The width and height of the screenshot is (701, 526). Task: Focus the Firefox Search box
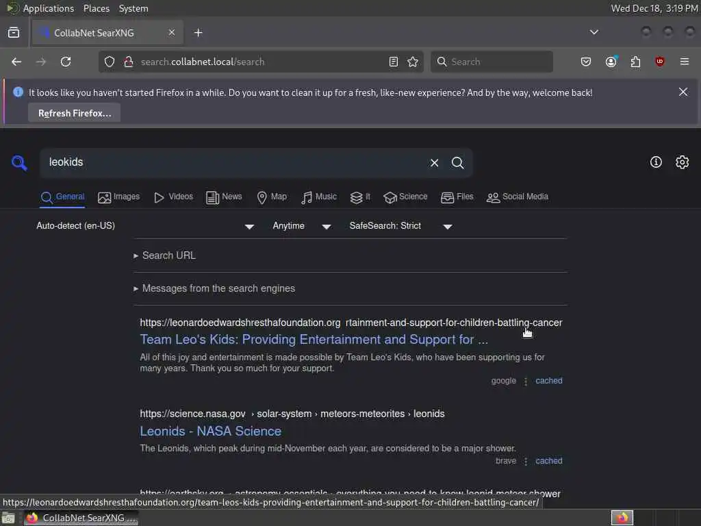(x=492, y=62)
